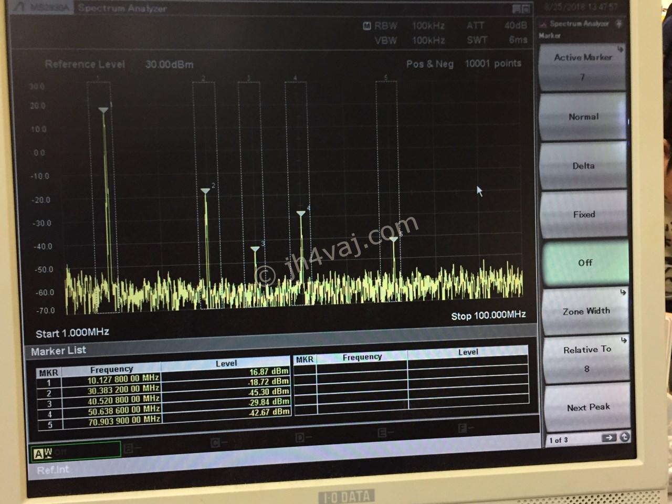Click the left table's Frequency column header
Screen dimensions: 672x504
point(111,370)
